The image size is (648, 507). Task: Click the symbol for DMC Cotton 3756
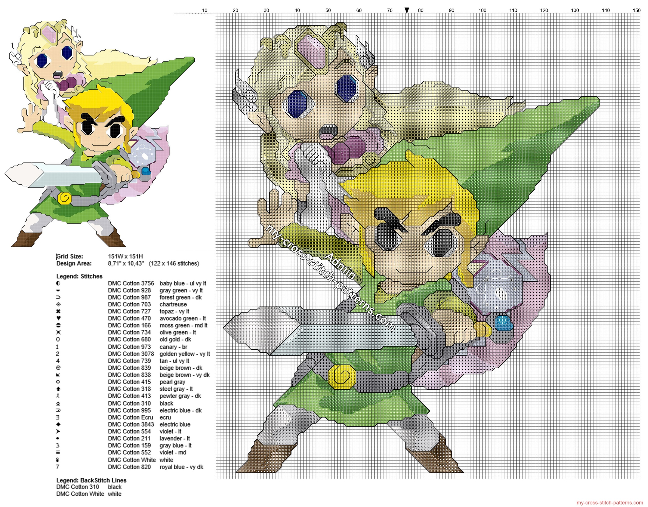[x=58, y=284]
